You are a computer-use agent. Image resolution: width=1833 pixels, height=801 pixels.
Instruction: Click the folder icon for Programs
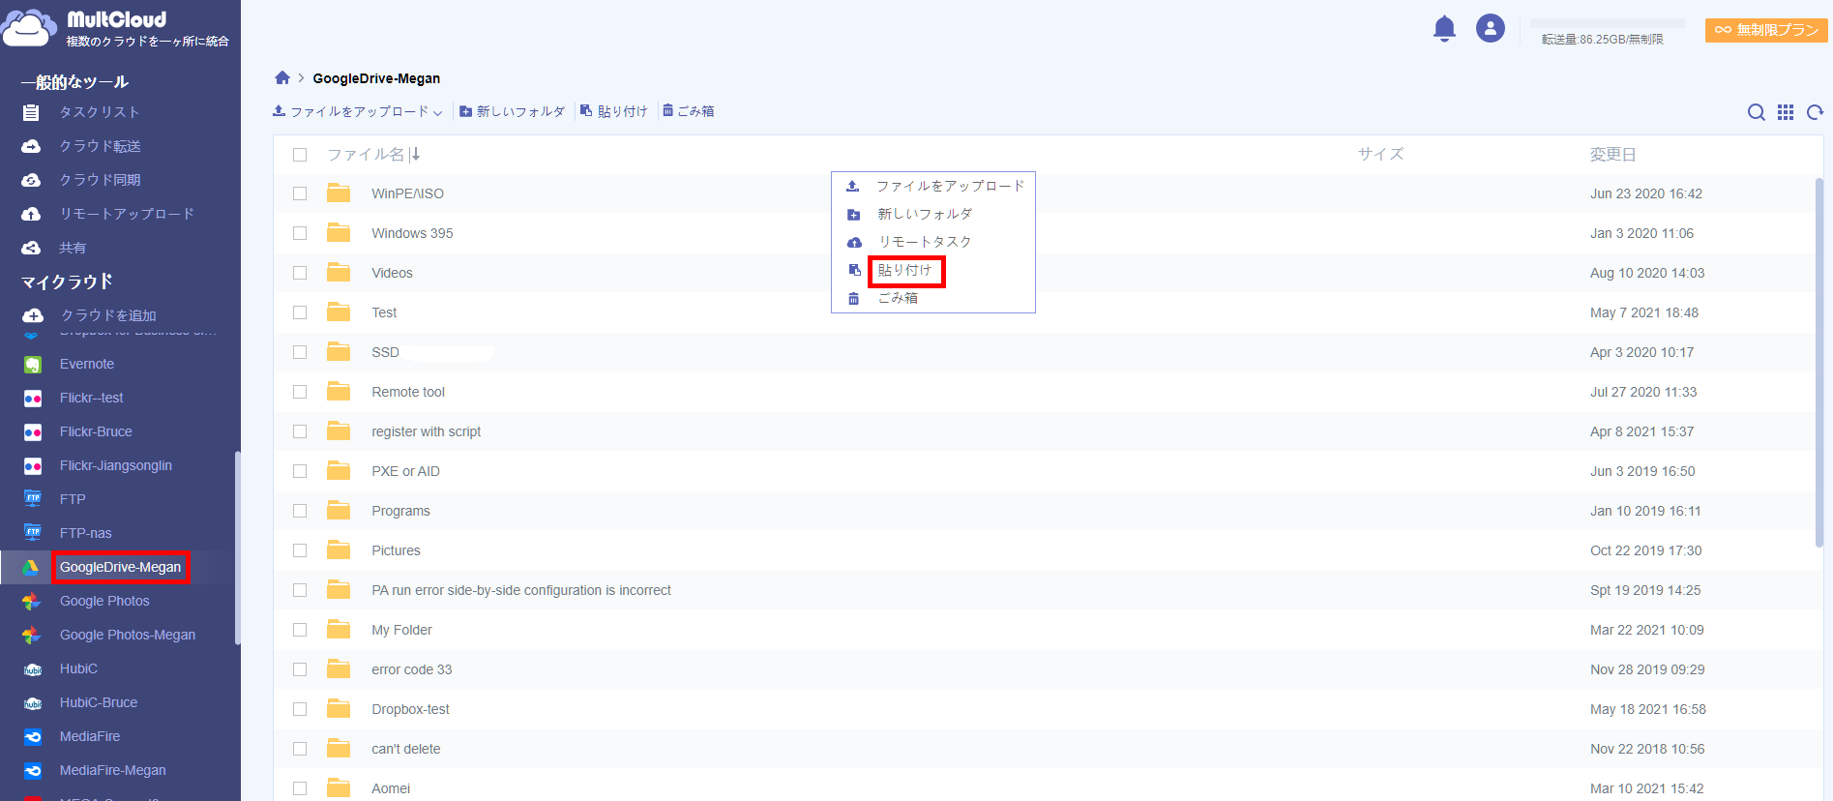(339, 511)
